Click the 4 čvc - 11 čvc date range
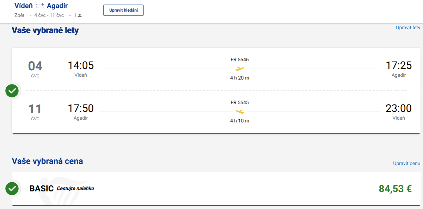This screenshot has width=423, height=209. [49, 15]
